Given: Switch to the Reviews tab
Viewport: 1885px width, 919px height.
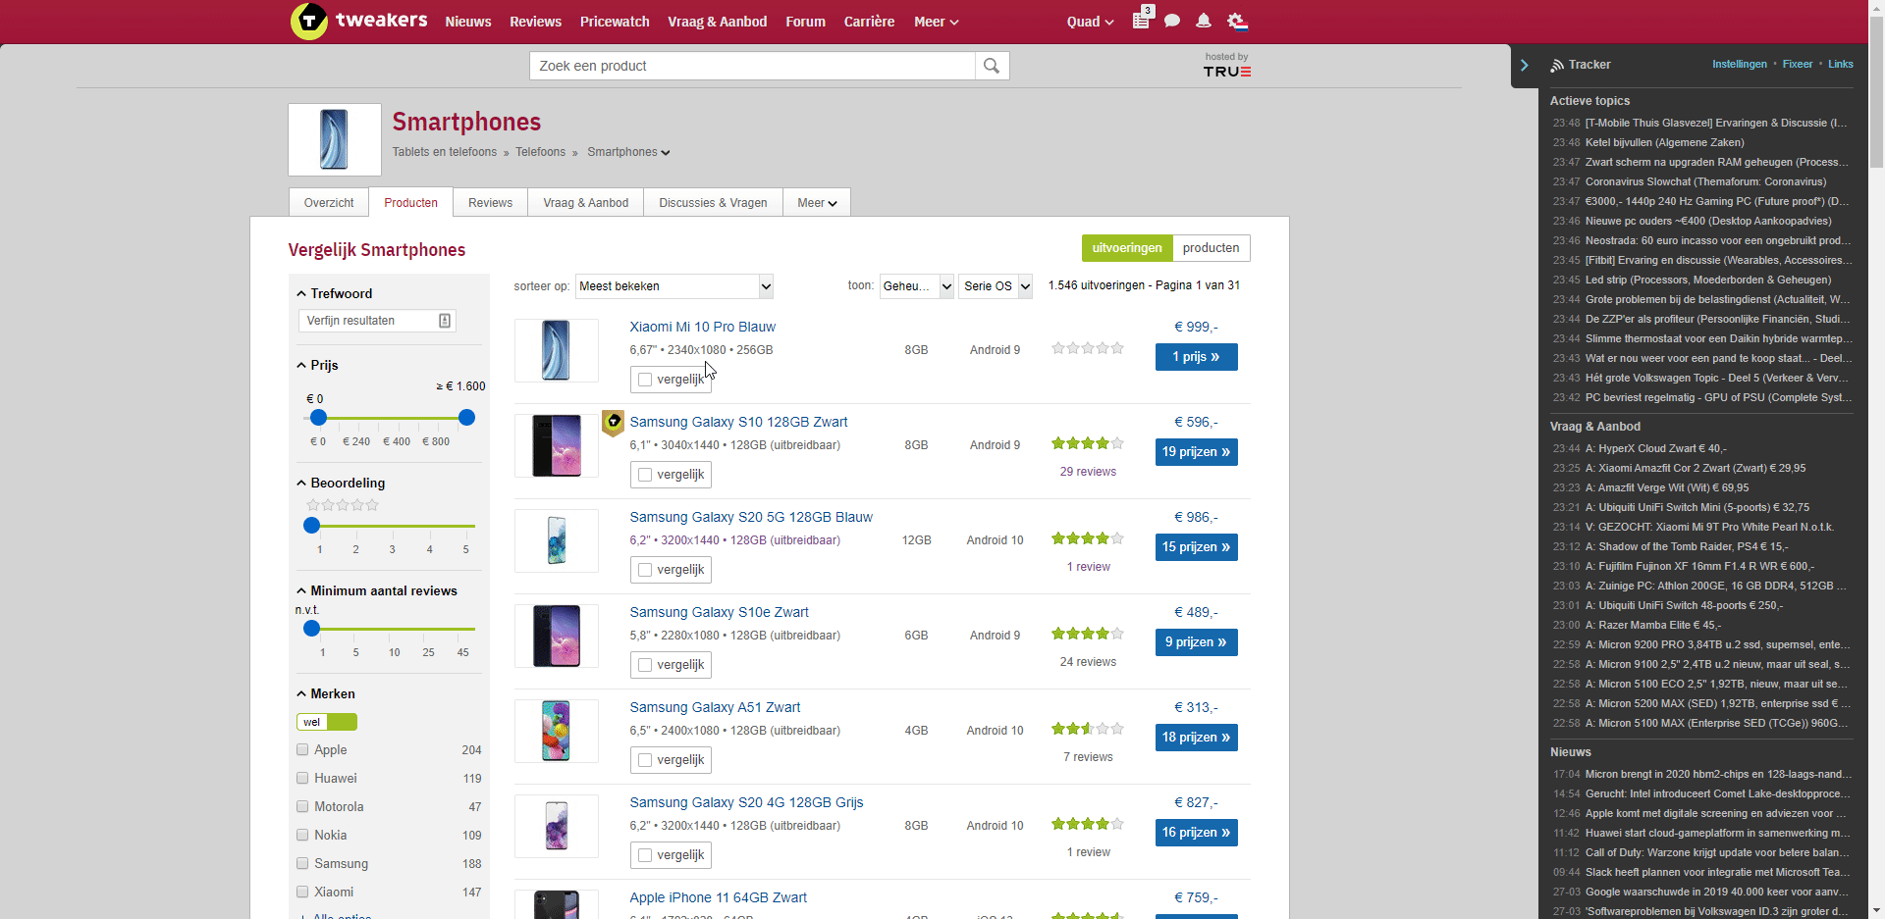Looking at the screenshot, I should pos(490,203).
